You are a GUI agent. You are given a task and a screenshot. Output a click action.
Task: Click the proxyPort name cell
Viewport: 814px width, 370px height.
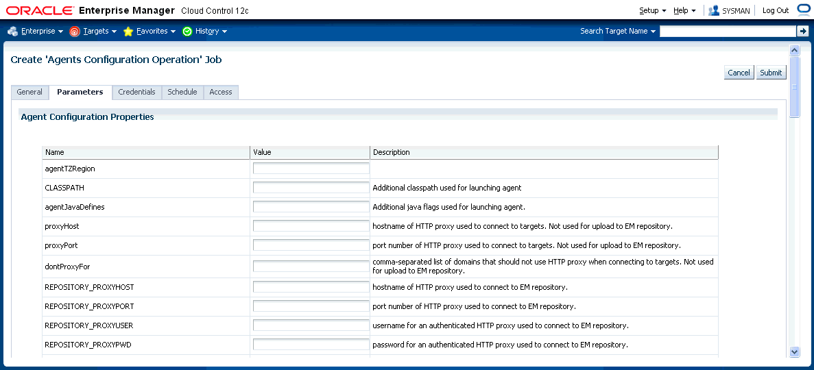(146, 245)
